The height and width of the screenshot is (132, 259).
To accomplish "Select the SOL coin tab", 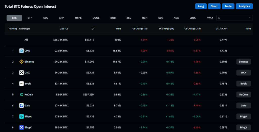I will coord(46,18).
